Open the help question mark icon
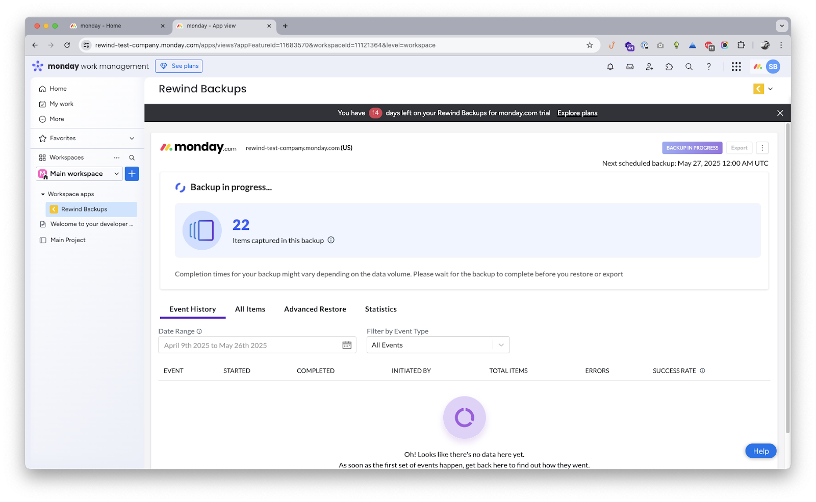Image resolution: width=816 pixels, height=502 pixels. [708, 66]
